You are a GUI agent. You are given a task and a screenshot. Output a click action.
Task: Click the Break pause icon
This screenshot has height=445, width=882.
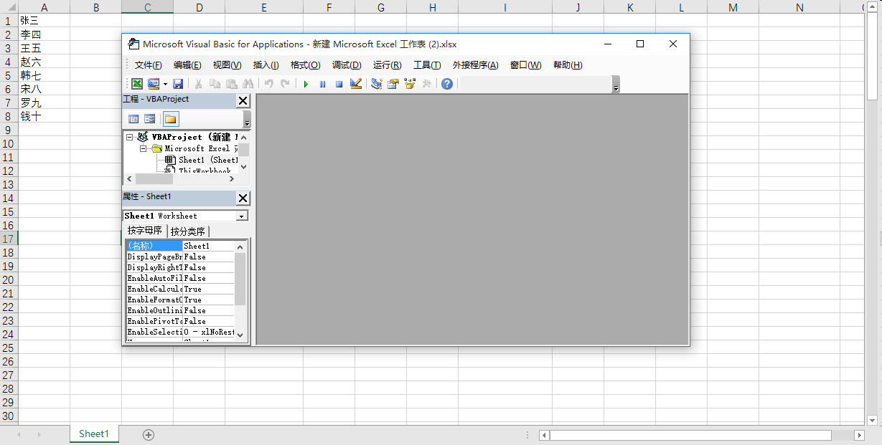[x=322, y=84]
